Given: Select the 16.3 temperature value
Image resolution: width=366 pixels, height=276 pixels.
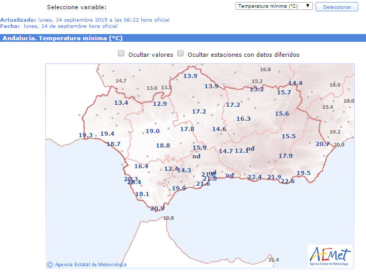Looking at the screenshot, I should (243, 119).
